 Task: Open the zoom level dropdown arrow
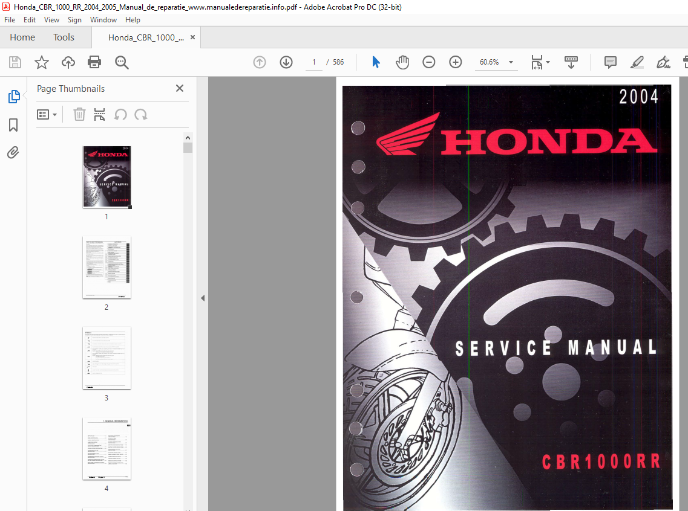511,62
